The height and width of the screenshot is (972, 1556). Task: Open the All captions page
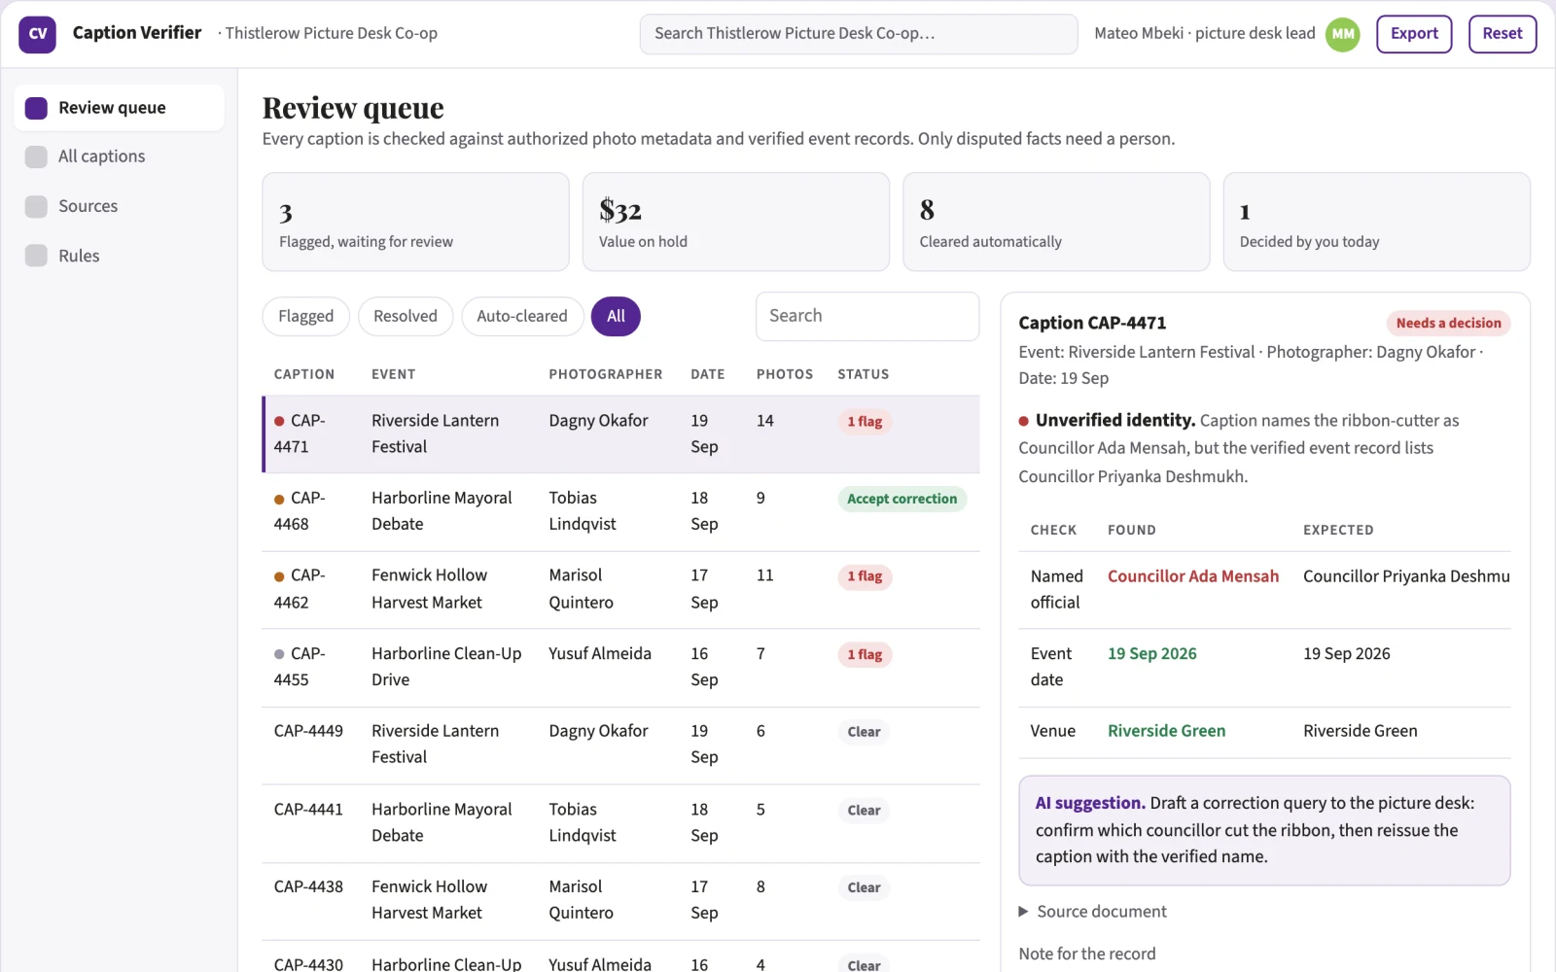119,156
